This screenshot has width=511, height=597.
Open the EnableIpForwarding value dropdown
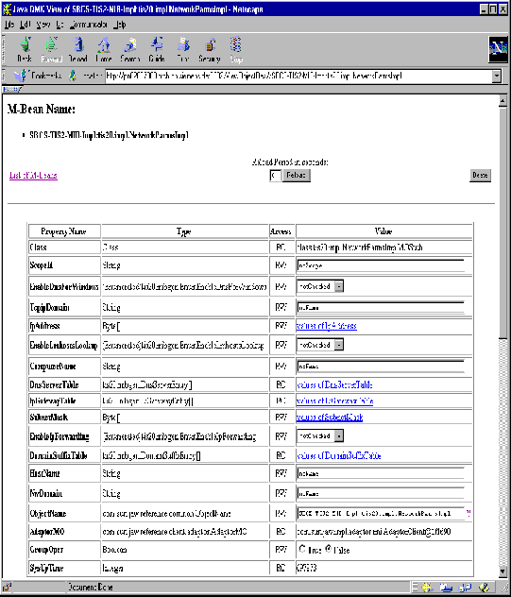pyautogui.click(x=339, y=435)
